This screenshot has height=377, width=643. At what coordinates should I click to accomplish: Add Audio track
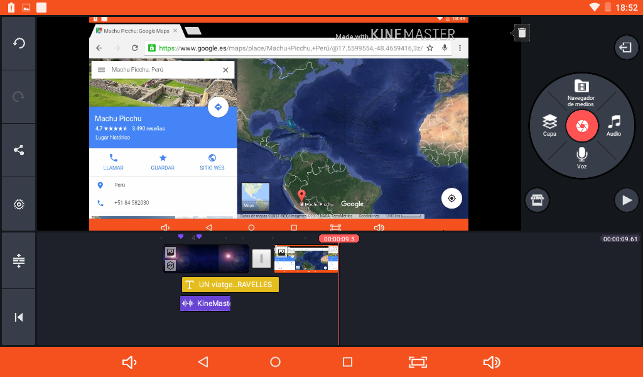[x=614, y=126]
